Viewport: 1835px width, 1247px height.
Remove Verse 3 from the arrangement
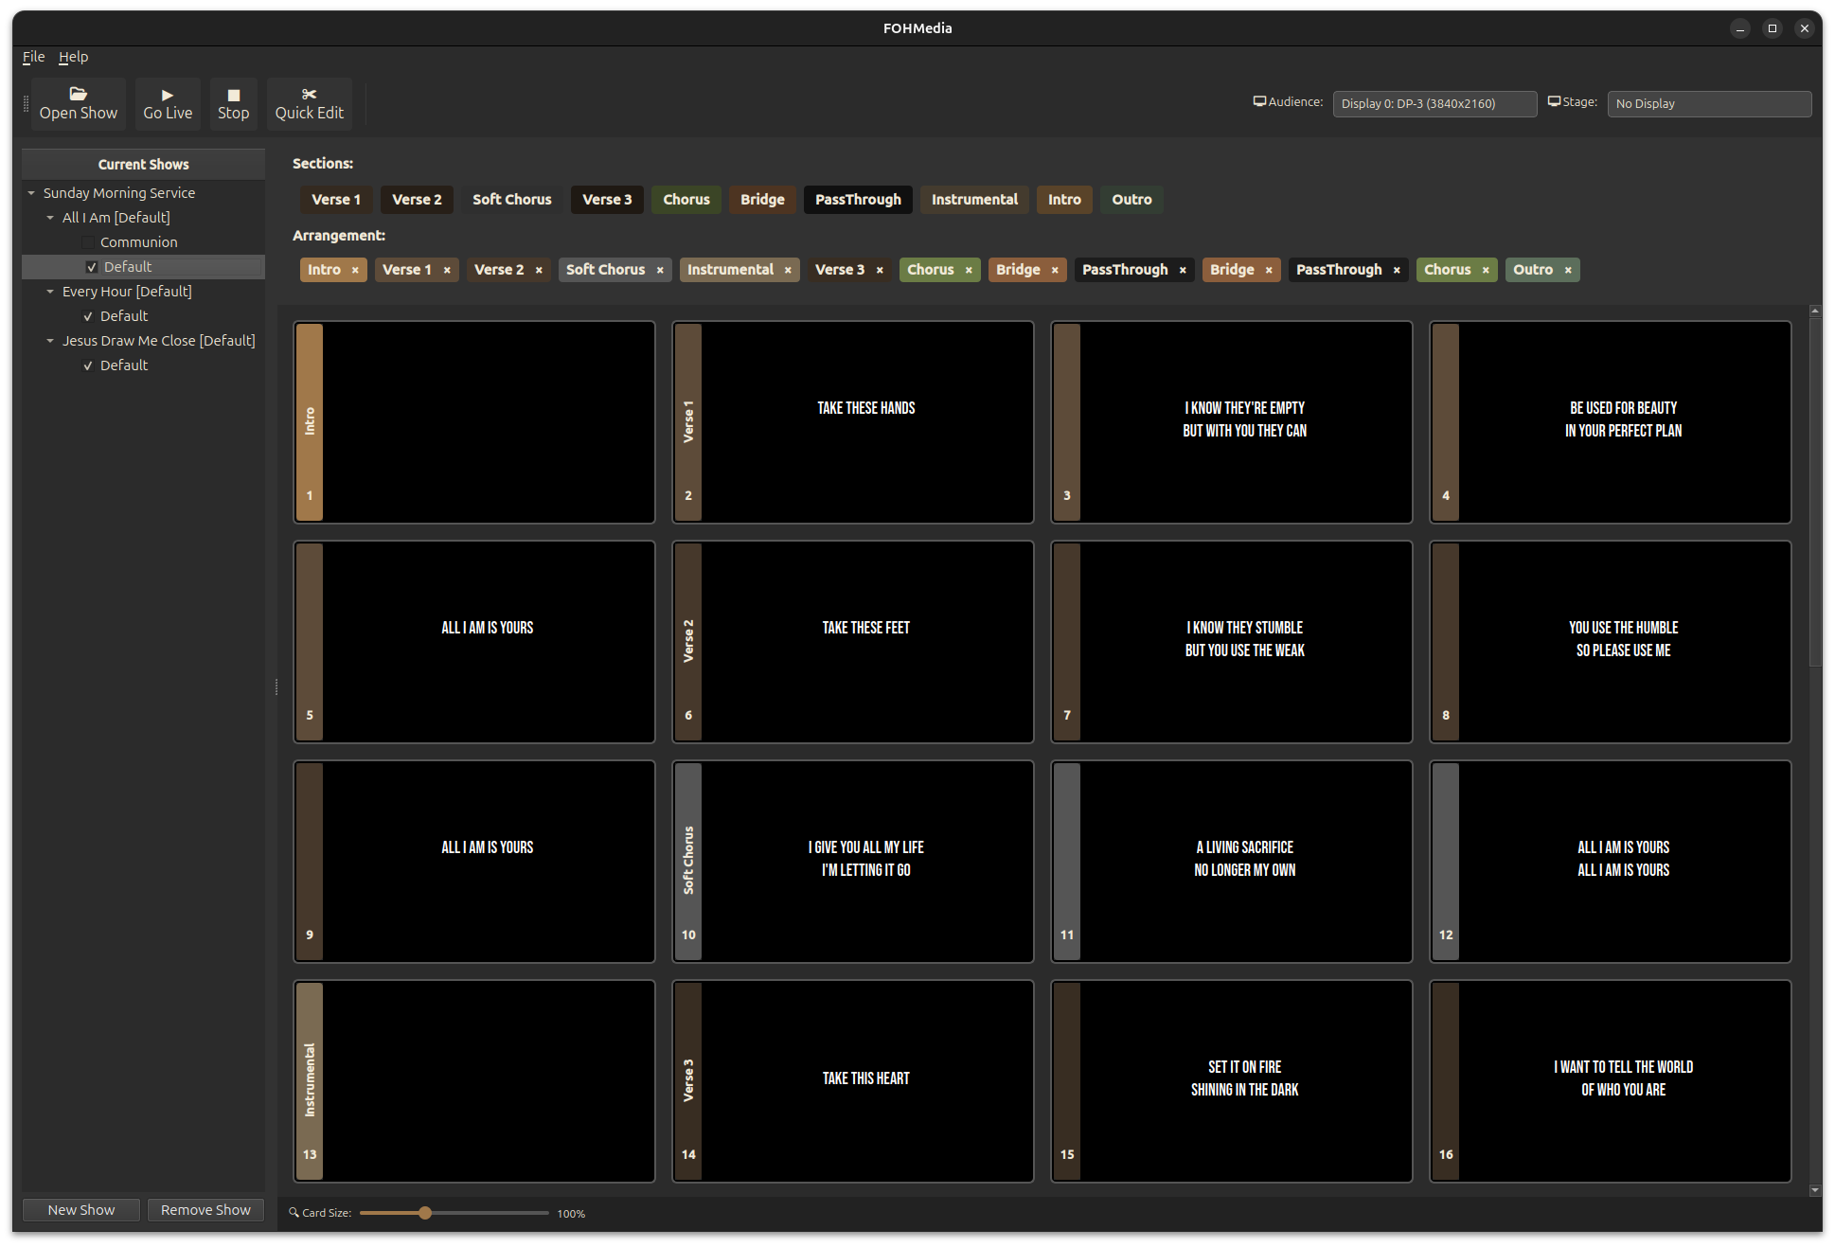880,270
